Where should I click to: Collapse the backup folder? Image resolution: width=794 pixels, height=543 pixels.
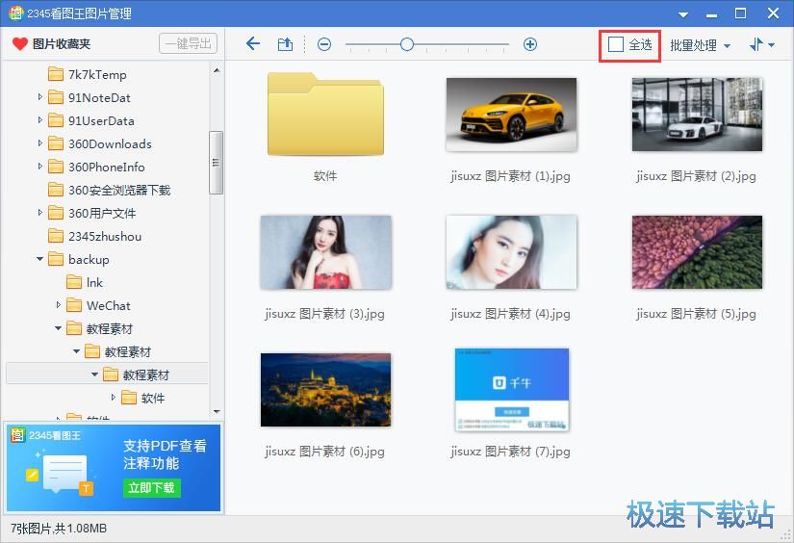(39, 259)
